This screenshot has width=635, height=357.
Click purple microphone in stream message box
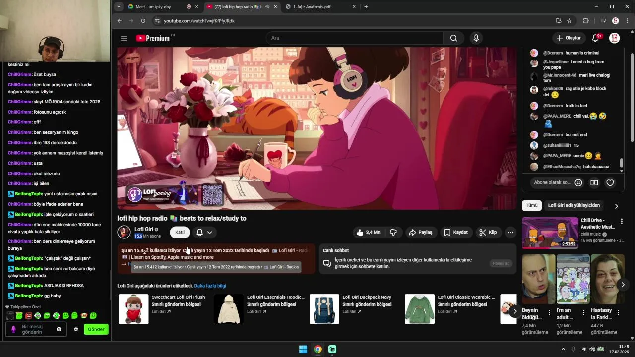(x=13, y=329)
